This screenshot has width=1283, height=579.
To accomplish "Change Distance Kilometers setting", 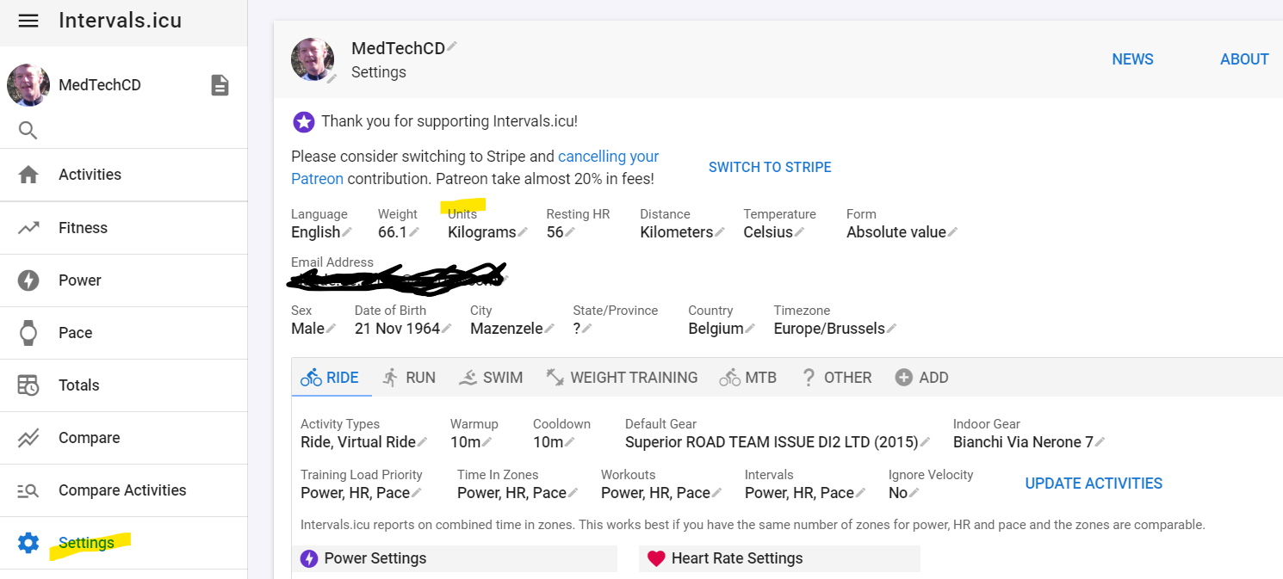I will [682, 232].
